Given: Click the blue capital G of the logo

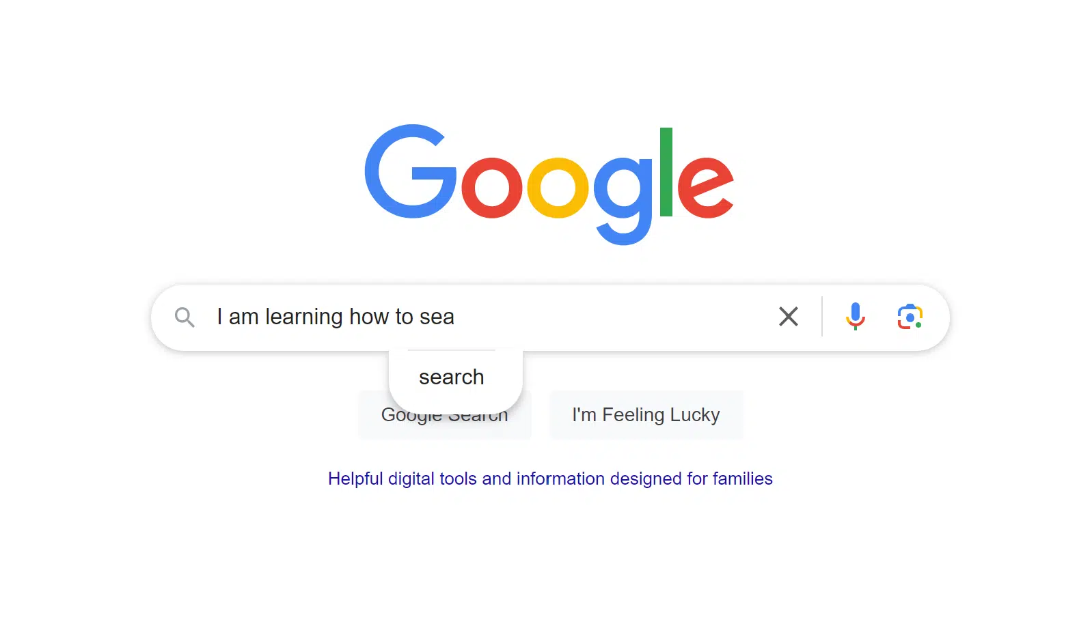Looking at the screenshot, I should click(410, 171).
